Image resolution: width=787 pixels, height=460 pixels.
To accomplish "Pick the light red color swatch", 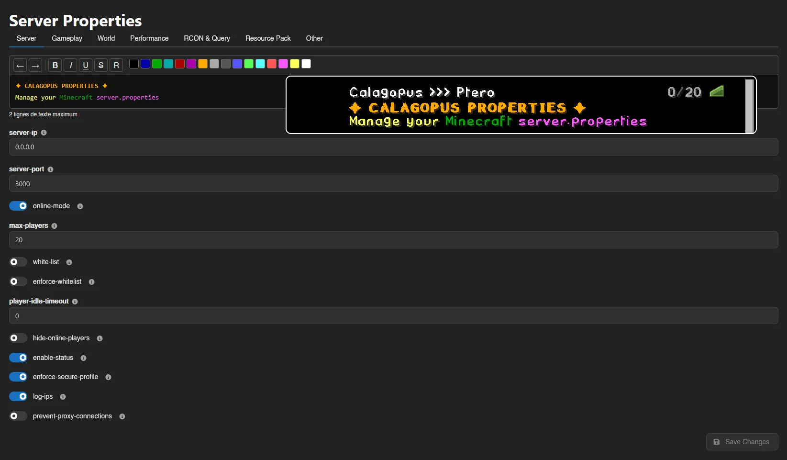I will (x=272, y=64).
